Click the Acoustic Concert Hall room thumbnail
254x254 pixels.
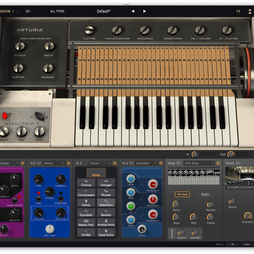(240, 176)
